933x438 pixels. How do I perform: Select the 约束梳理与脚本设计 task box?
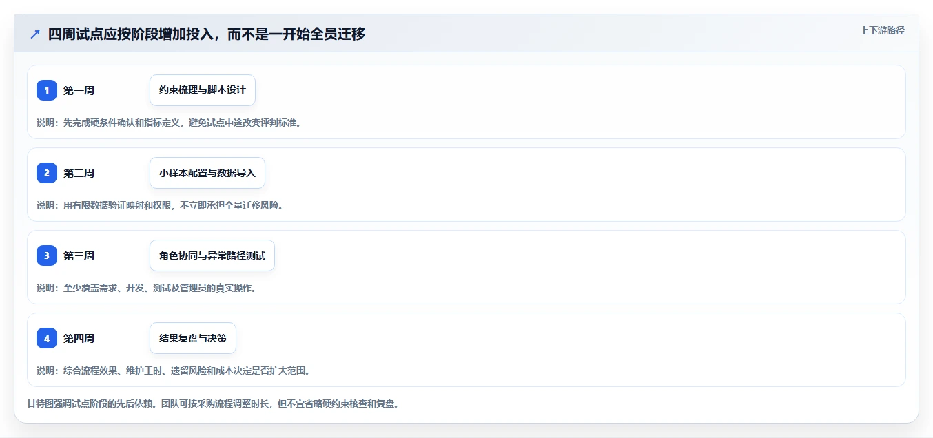[203, 90]
